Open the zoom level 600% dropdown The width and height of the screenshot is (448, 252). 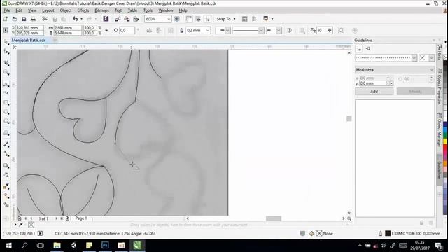coord(169,19)
